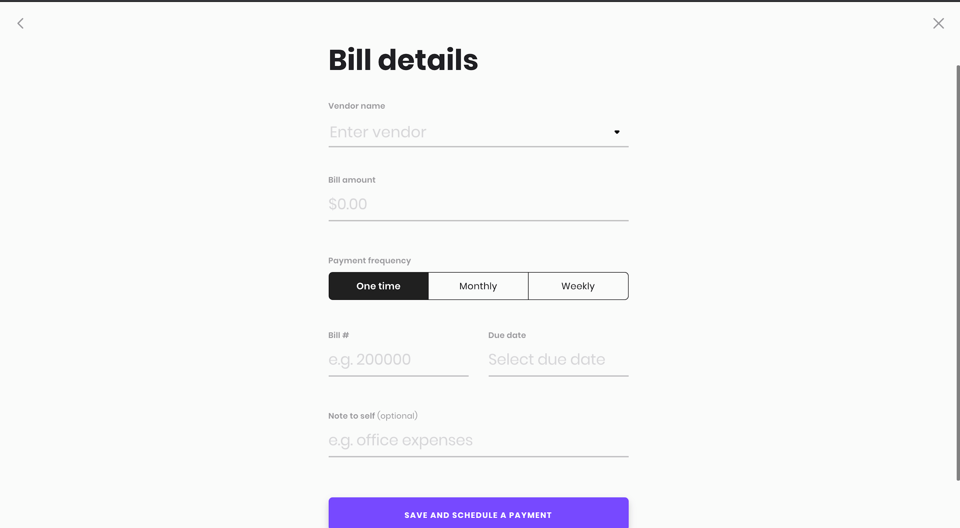The width and height of the screenshot is (960, 528).
Task: Navigate back with the left arrow icon
Action: tap(21, 23)
